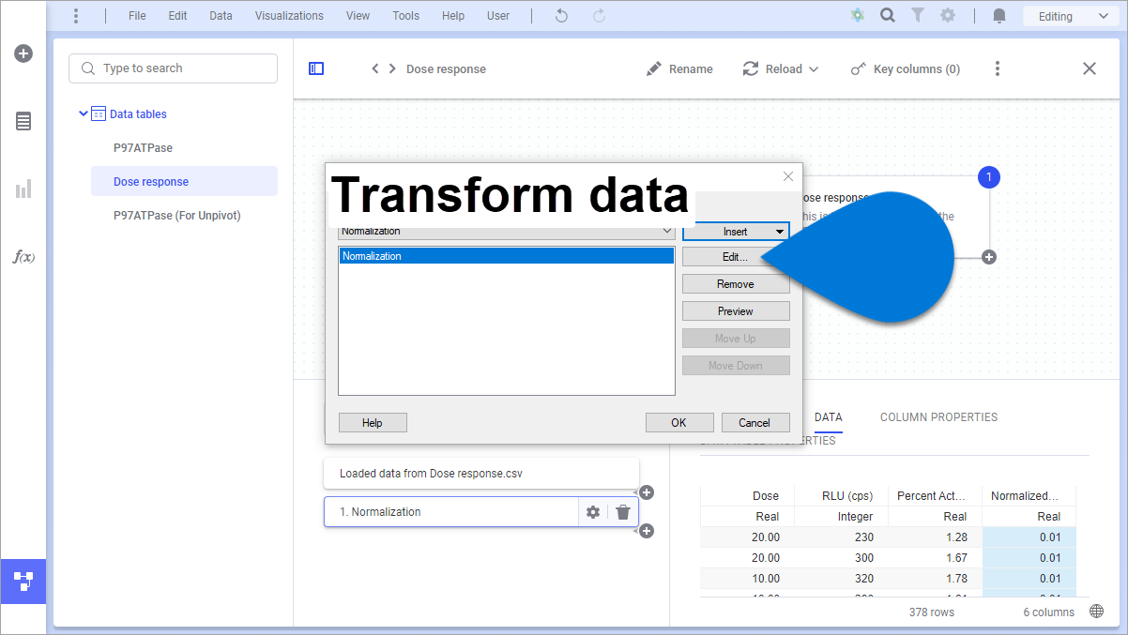The image size is (1128, 635).
Task: Open the f(x) functions icon in sidebar
Action: click(23, 256)
